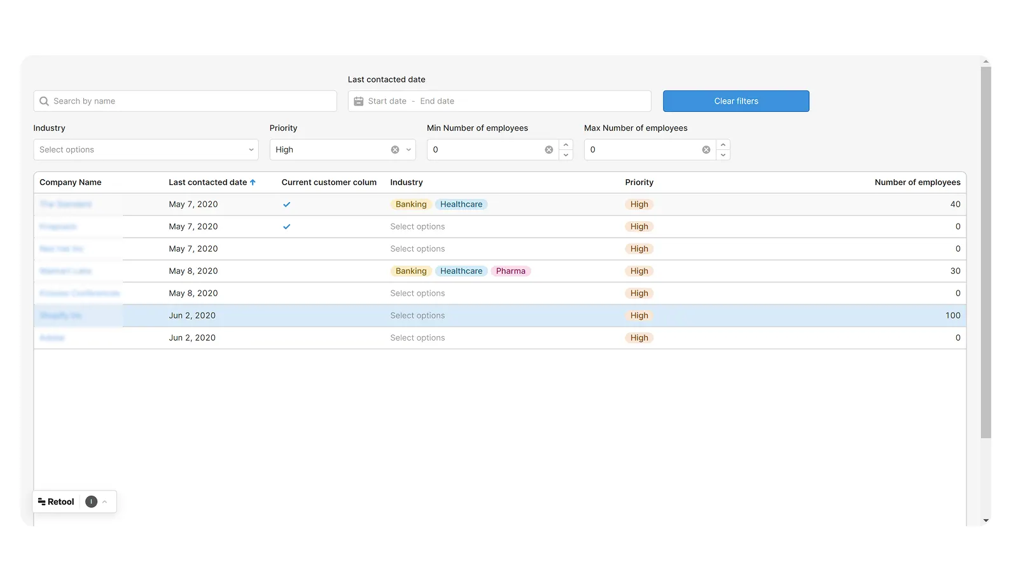This screenshot has height=572, width=1018.
Task: Clear the Max Number of employees value
Action: tap(706, 150)
